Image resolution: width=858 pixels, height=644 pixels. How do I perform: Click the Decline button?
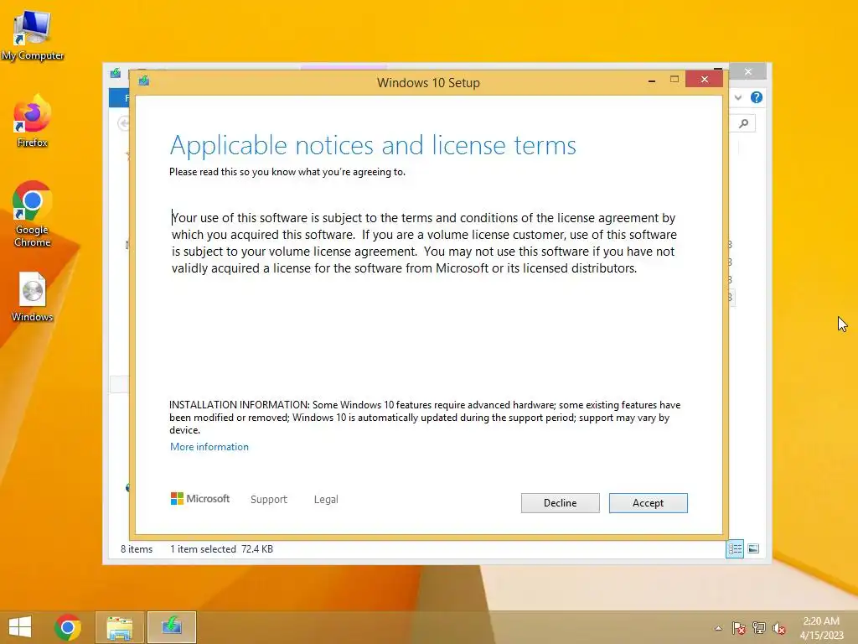pyautogui.click(x=560, y=503)
